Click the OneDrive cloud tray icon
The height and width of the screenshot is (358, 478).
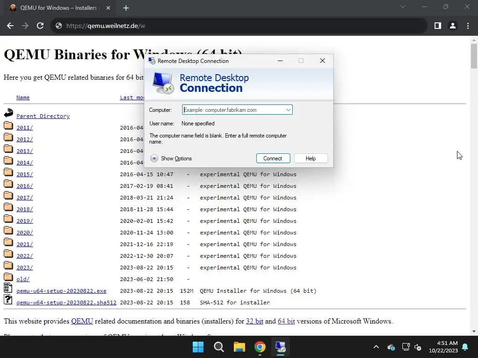tap(391, 347)
